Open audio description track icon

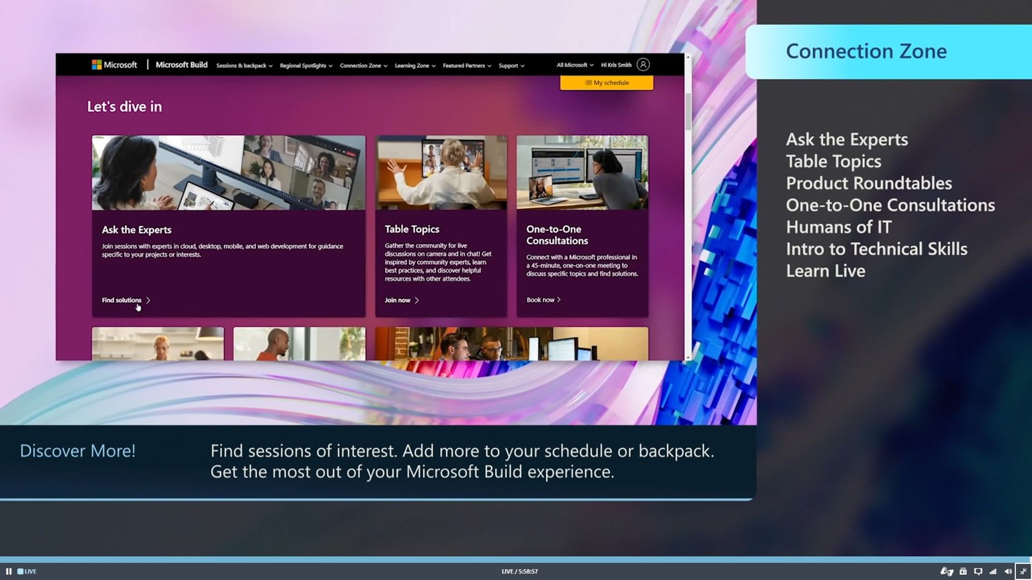click(x=963, y=571)
